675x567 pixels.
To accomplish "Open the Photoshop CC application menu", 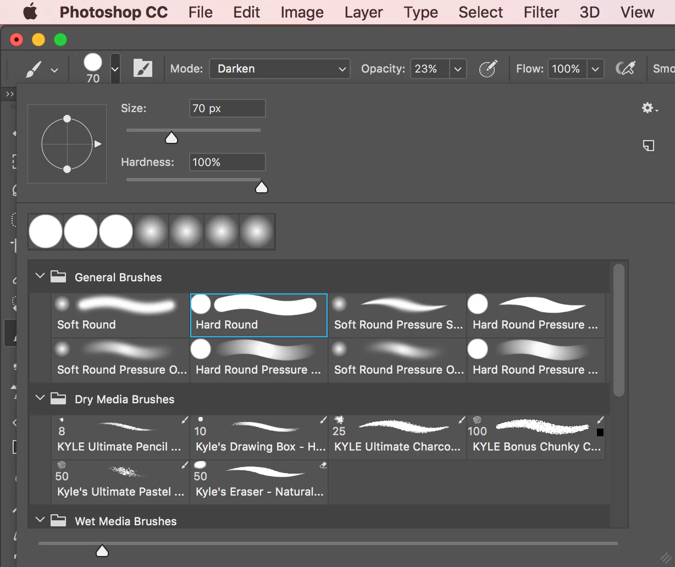I will [114, 12].
